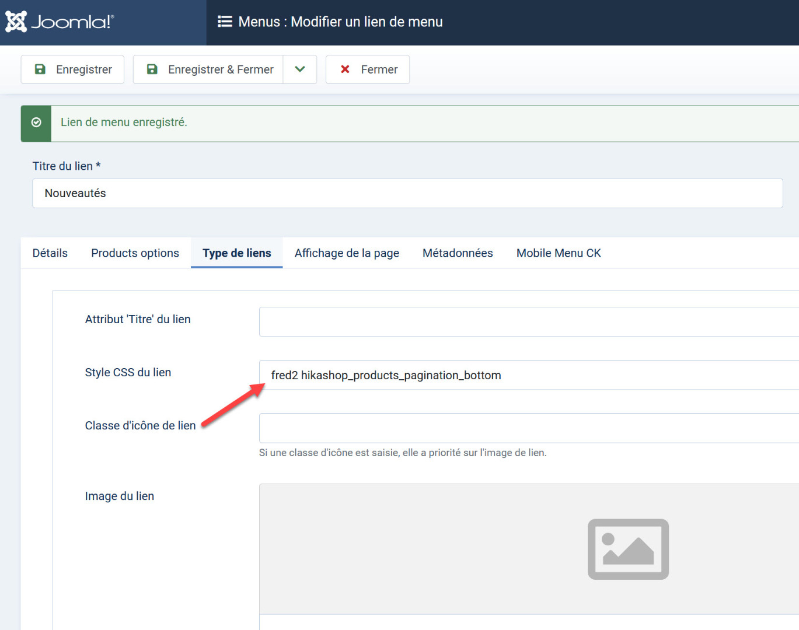The image size is (799, 630).
Task: Click the menu list icon beside Menus title
Action: pyautogui.click(x=225, y=22)
